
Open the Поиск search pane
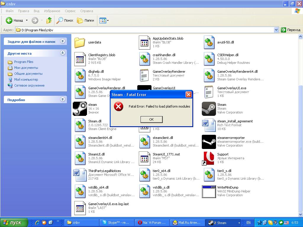pyautogui.click(x=65, y=20)
